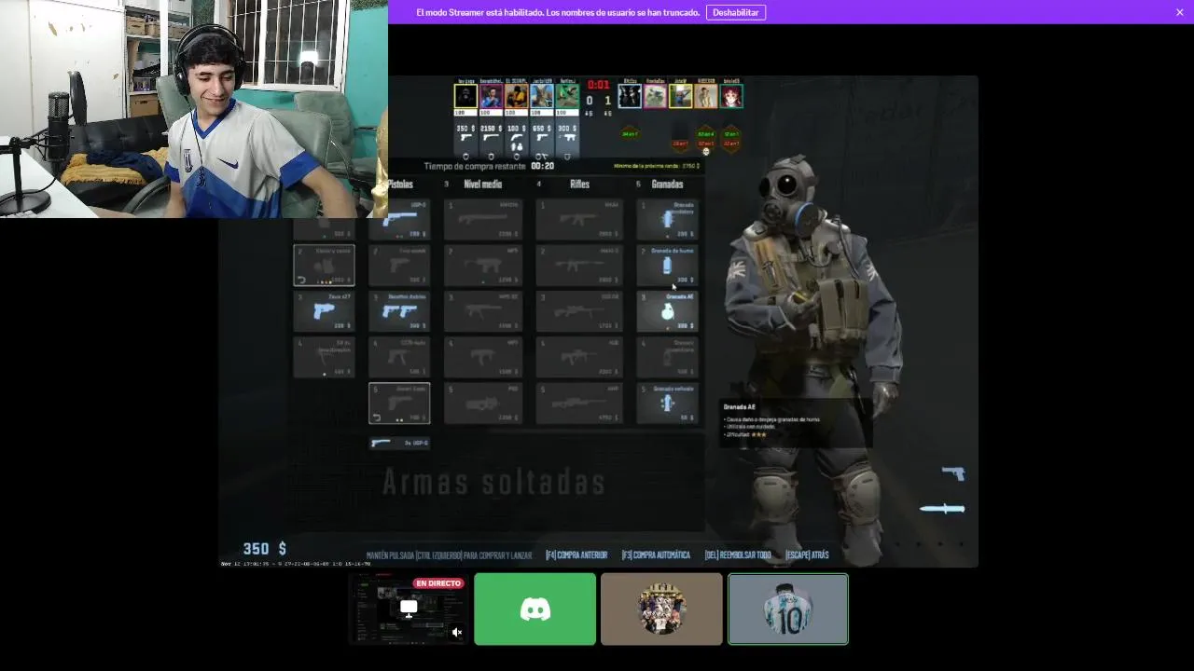Select the group photo avatar tile
This screenshot has height=671, width=1194.
pyautogui.click(x=661, y=609)
